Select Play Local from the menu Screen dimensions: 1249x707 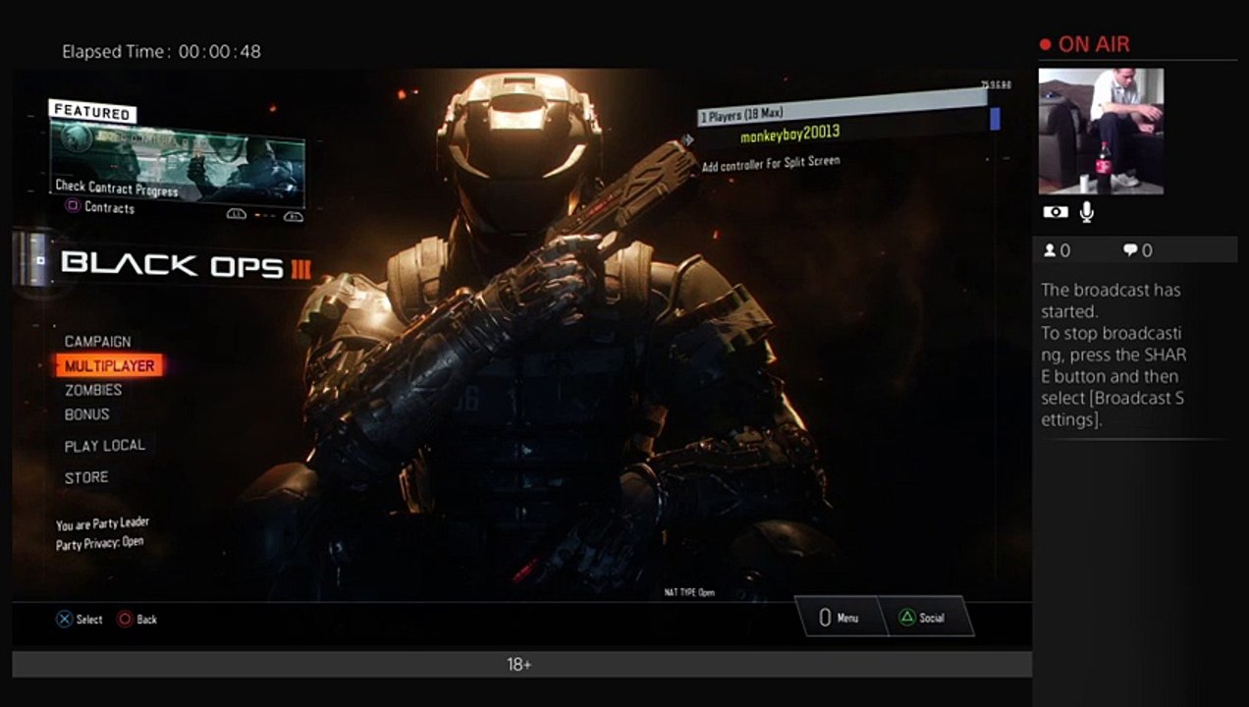point(104,446)
